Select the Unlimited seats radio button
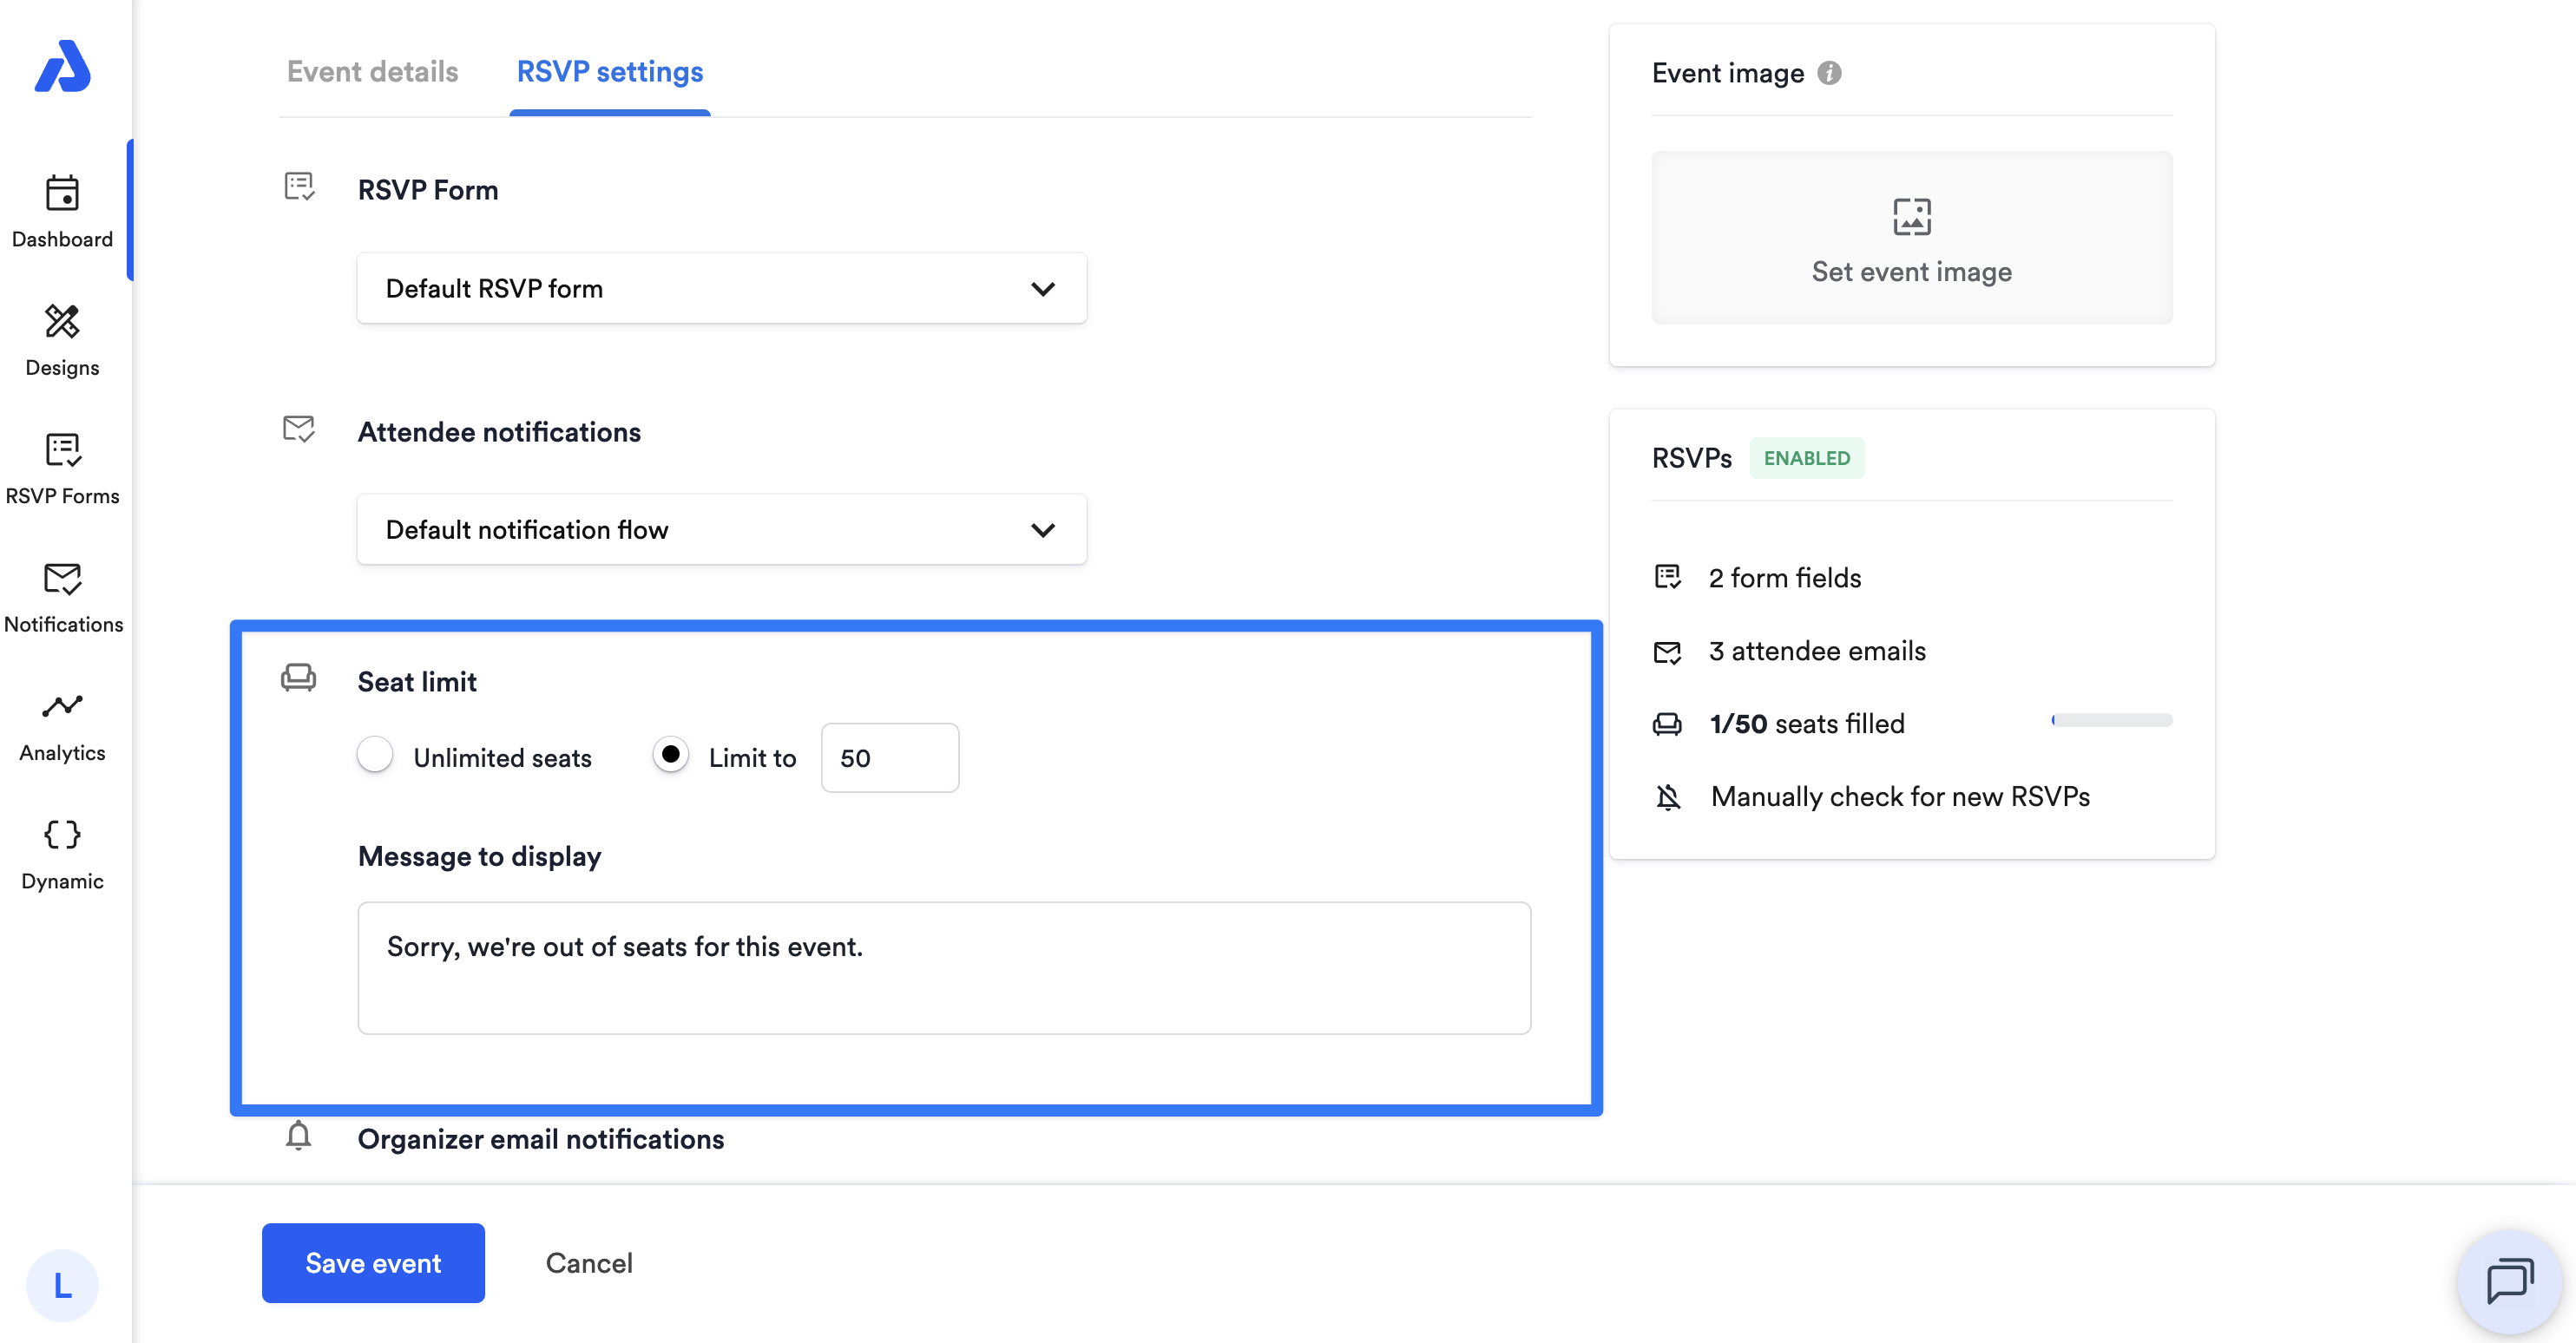Viewport: 2576px width, 1343px height. [375, 753]
